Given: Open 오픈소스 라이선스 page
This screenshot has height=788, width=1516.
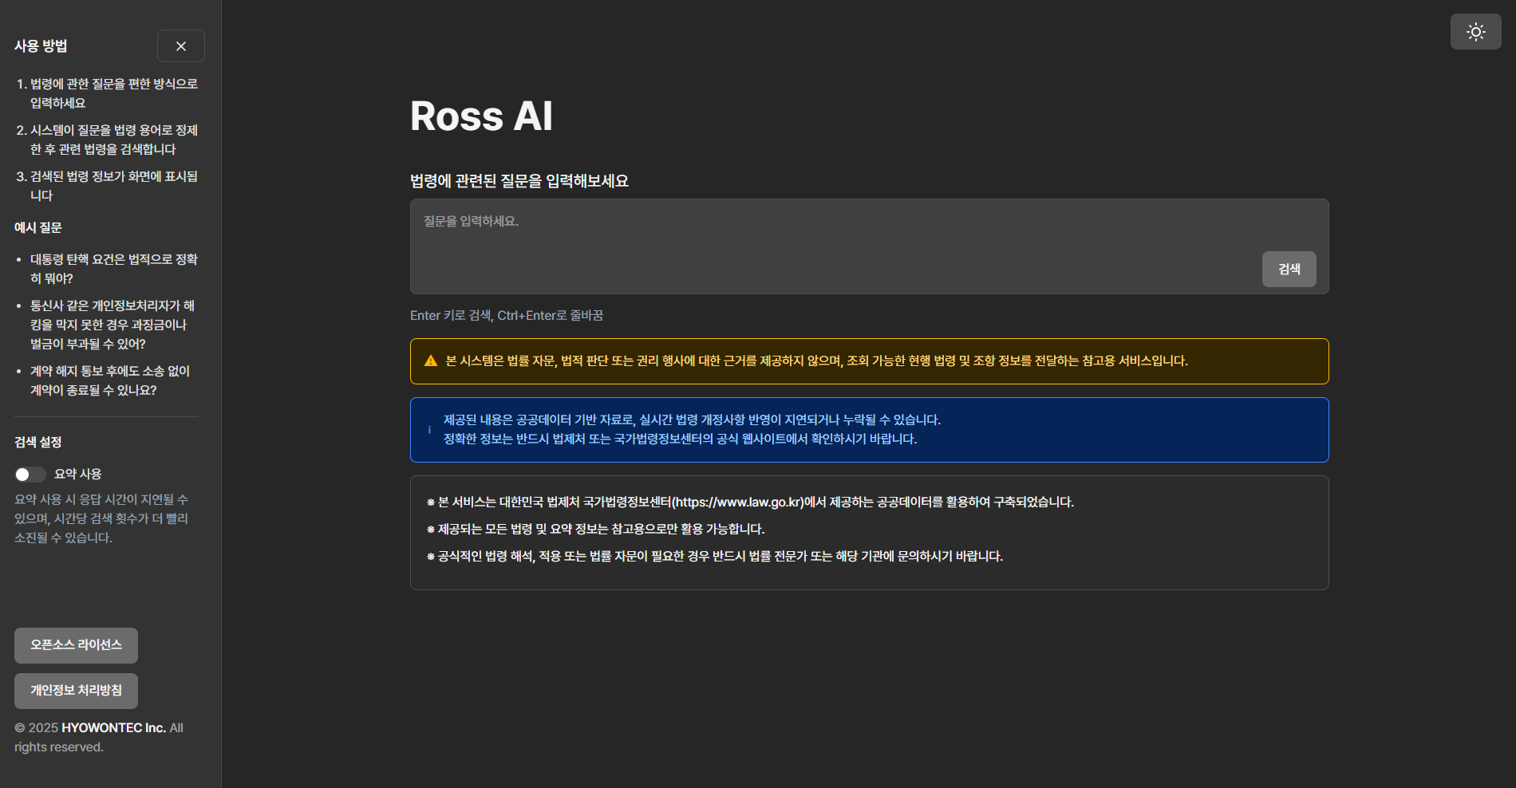Looking at the screenshot, I should [x=76, y=645].
